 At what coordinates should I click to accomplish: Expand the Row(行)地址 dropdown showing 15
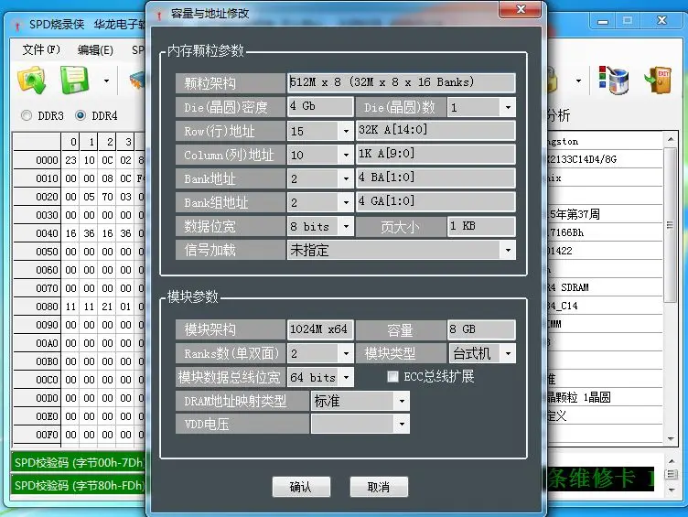[346, 131]
